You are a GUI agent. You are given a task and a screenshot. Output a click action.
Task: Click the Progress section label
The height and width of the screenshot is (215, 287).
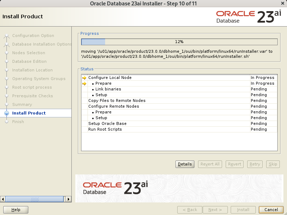click(89, 33)
